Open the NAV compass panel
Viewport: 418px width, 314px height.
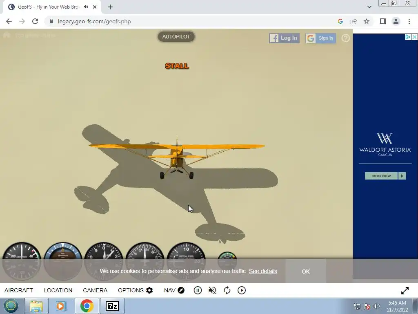click(174, 290)
